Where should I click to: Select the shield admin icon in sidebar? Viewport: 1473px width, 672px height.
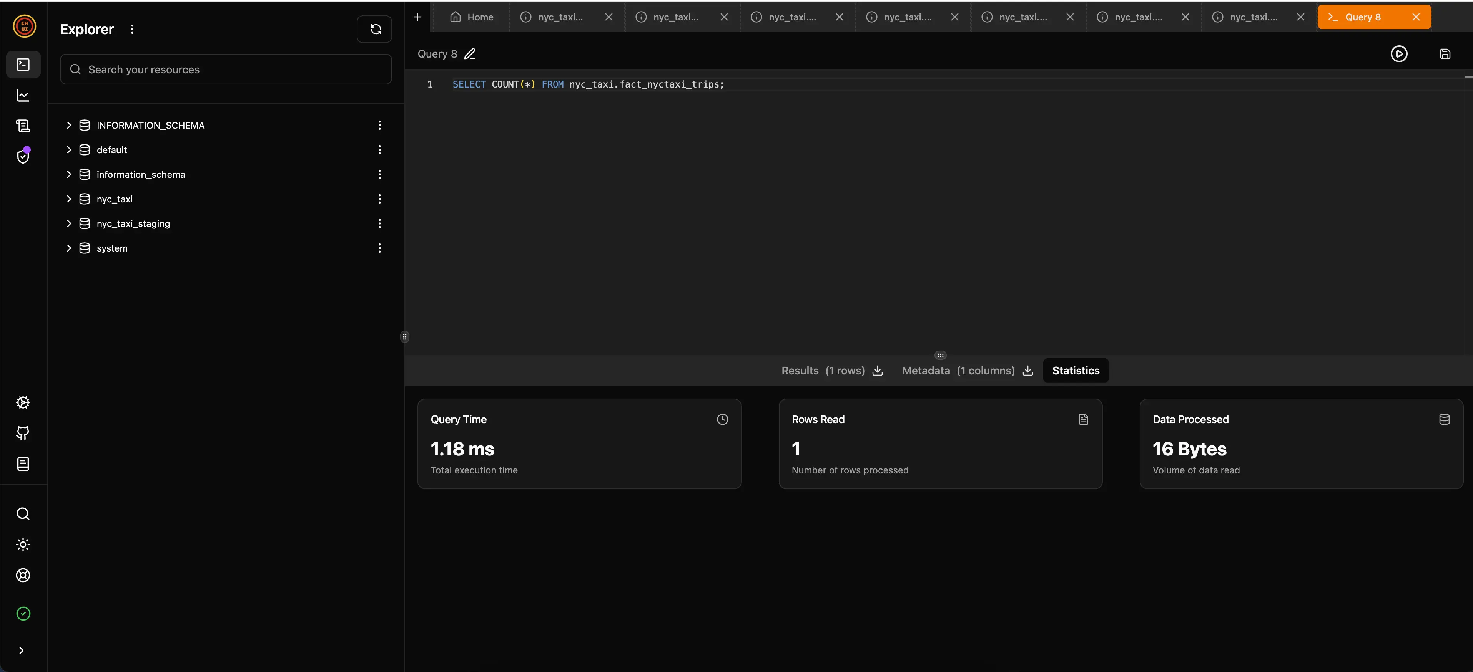23,156
